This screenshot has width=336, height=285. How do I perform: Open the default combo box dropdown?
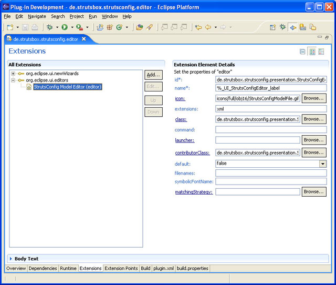pyautogui.click(x=323, y=164)
